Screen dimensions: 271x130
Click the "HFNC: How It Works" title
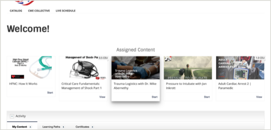(x=23, y=84)
